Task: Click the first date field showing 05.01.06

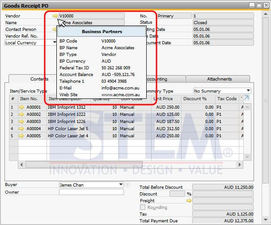Action: click(x=223, y=29)
